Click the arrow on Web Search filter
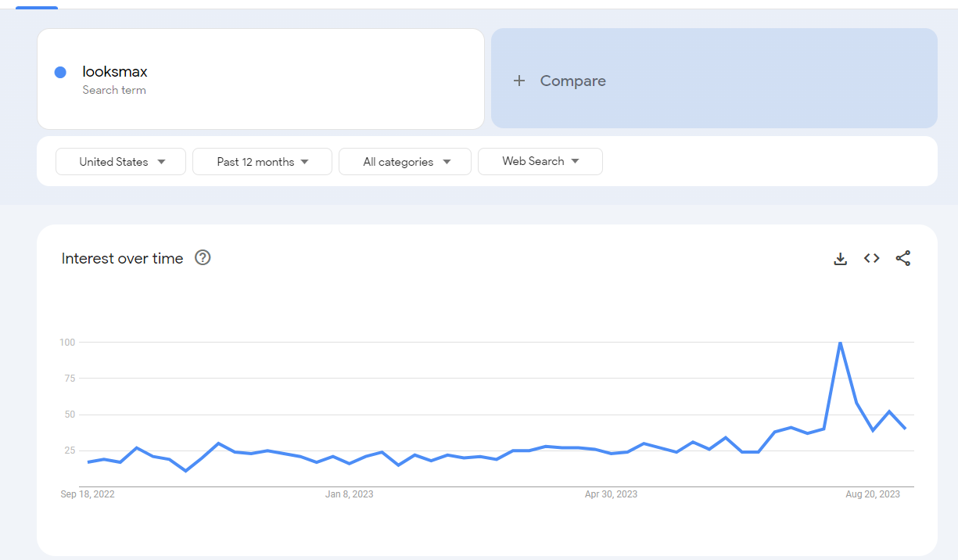 (575, 161)
